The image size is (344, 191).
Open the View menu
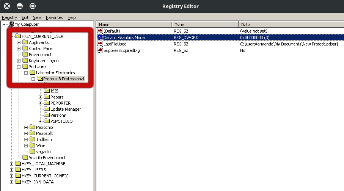pos(37,17)
